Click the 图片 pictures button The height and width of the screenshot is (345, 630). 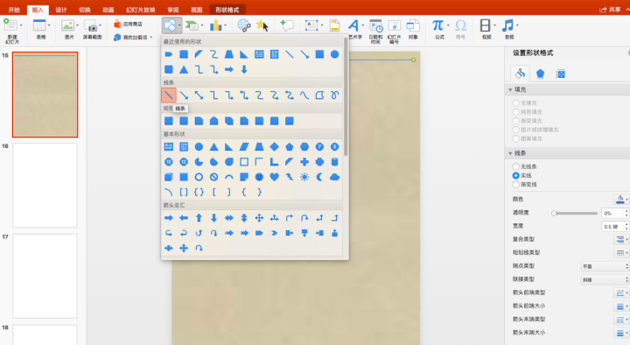coord(69,30)
